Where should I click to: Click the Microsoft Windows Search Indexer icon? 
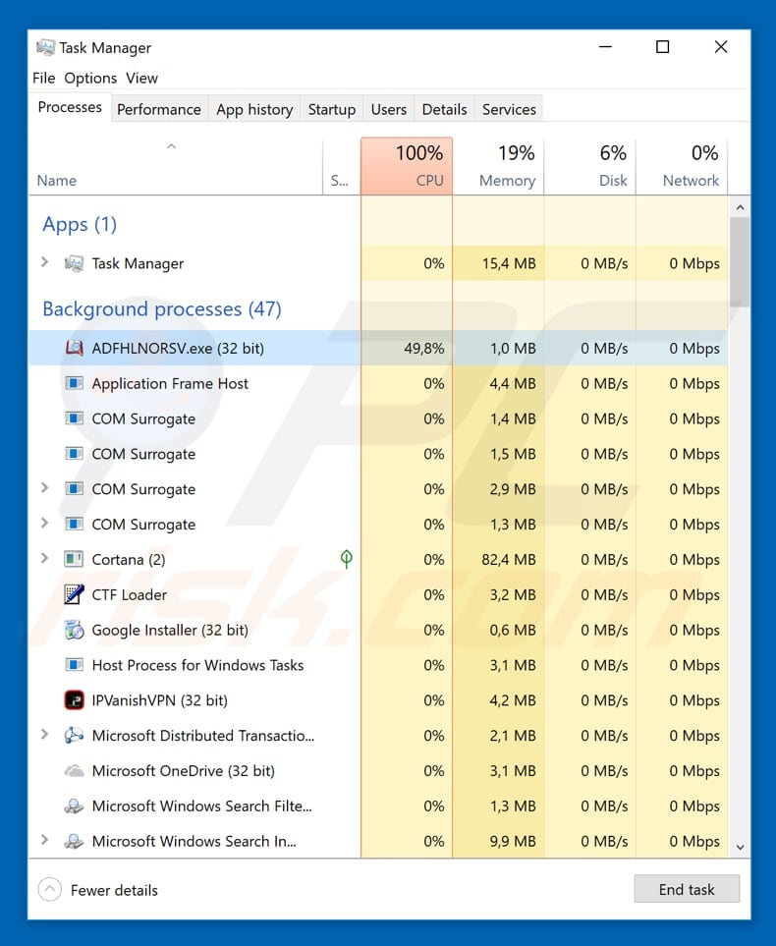[x=74, y=841]
